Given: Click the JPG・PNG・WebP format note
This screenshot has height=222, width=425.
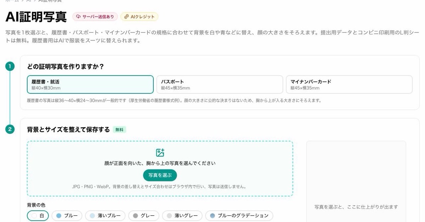Looking at the screenshot, I should click(x=160, y=186).
